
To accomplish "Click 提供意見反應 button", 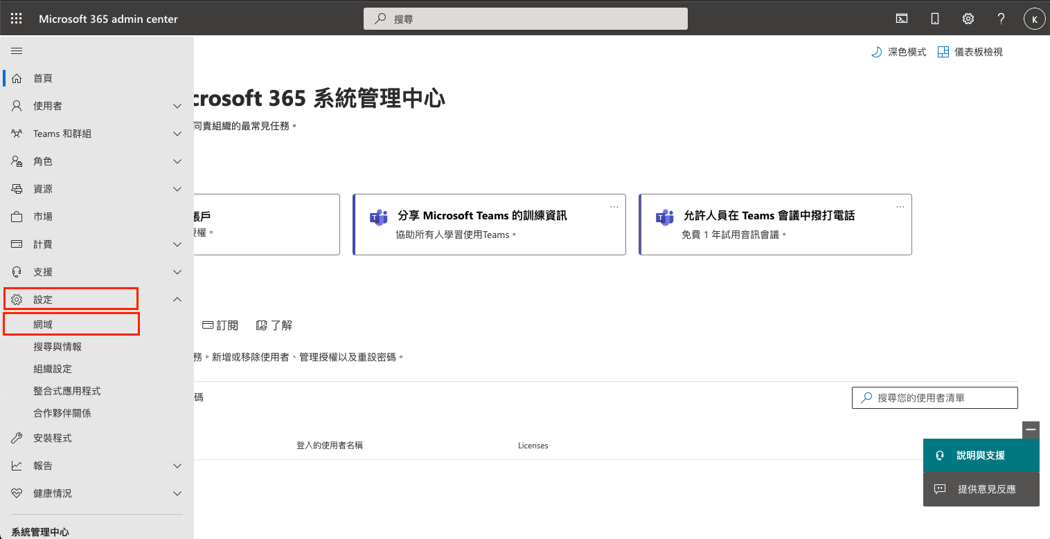I will pos(981,489).
